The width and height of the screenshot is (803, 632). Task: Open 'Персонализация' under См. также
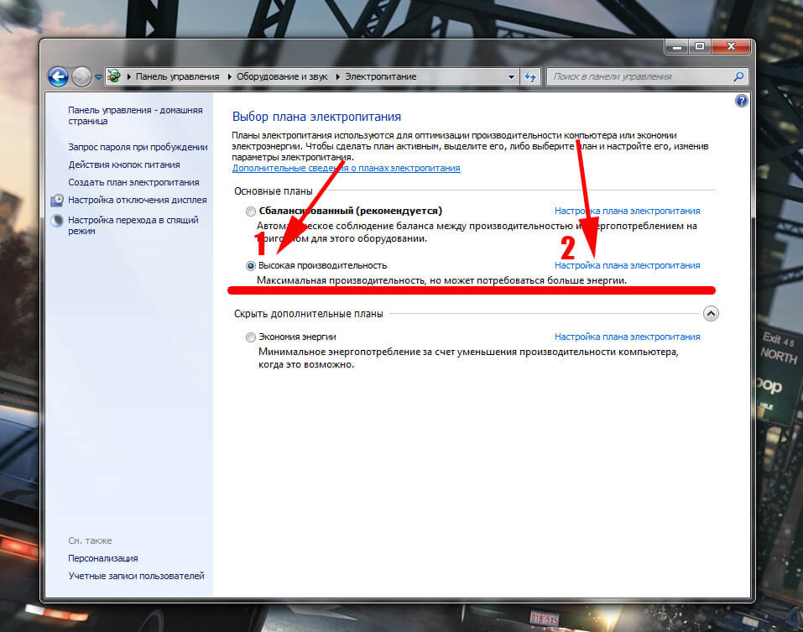103,558
